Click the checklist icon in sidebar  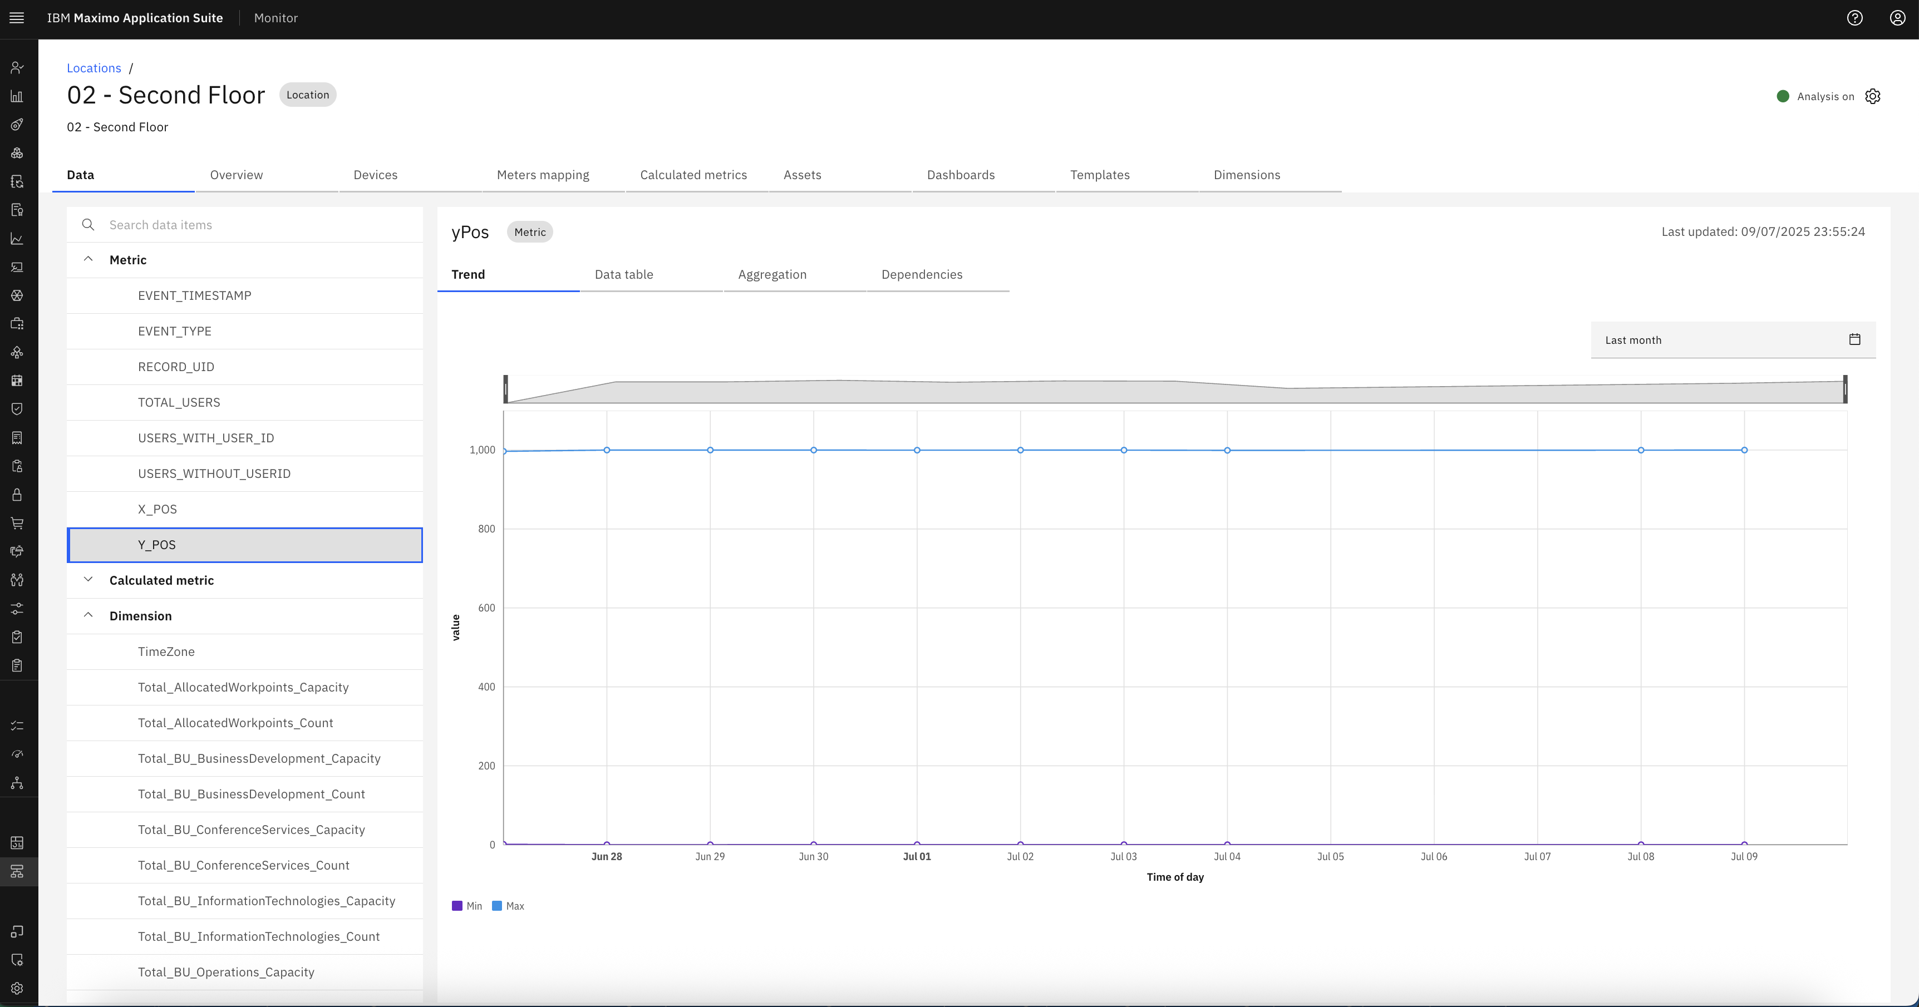tap(17, 725)
